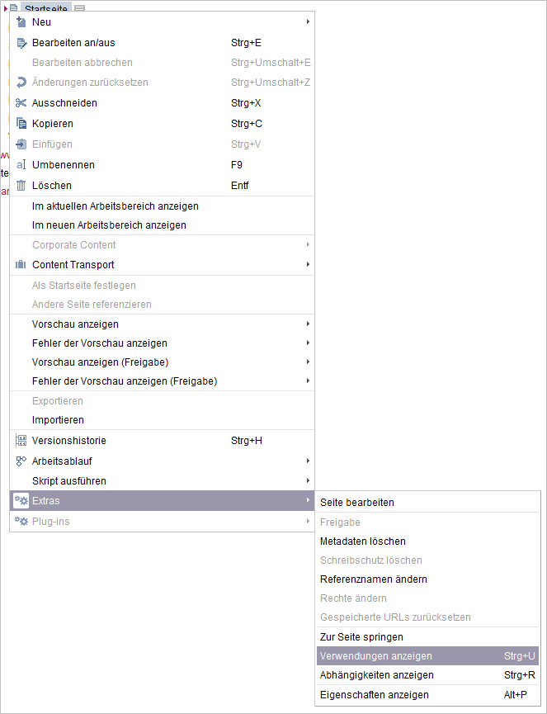Click the Arbeitsablauf workflow icon
The width and height of the screenshot is (547, 714).
[21, 461]
